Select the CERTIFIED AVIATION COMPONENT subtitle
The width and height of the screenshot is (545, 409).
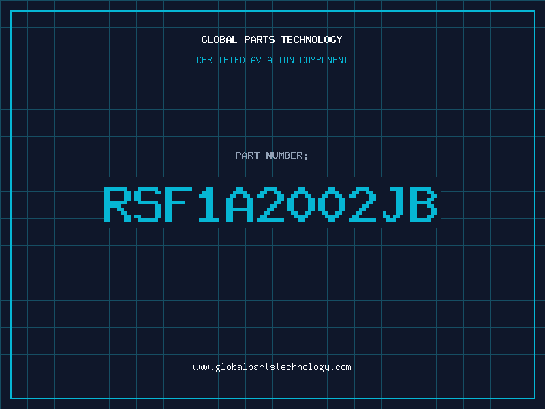pyautogui.click(x=272, y=60)
